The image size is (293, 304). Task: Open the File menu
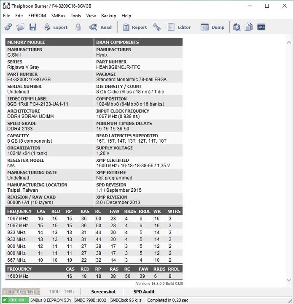coord(7,16)
